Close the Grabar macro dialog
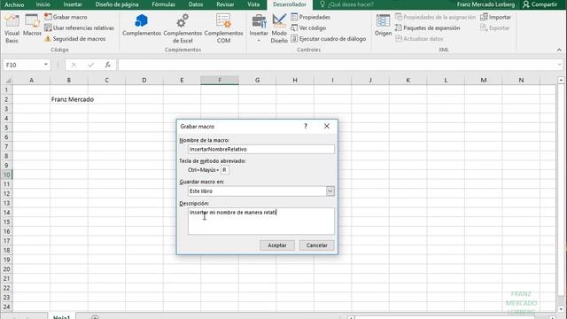The height and width of the screenshot is (319, 567). pos(327,126)
